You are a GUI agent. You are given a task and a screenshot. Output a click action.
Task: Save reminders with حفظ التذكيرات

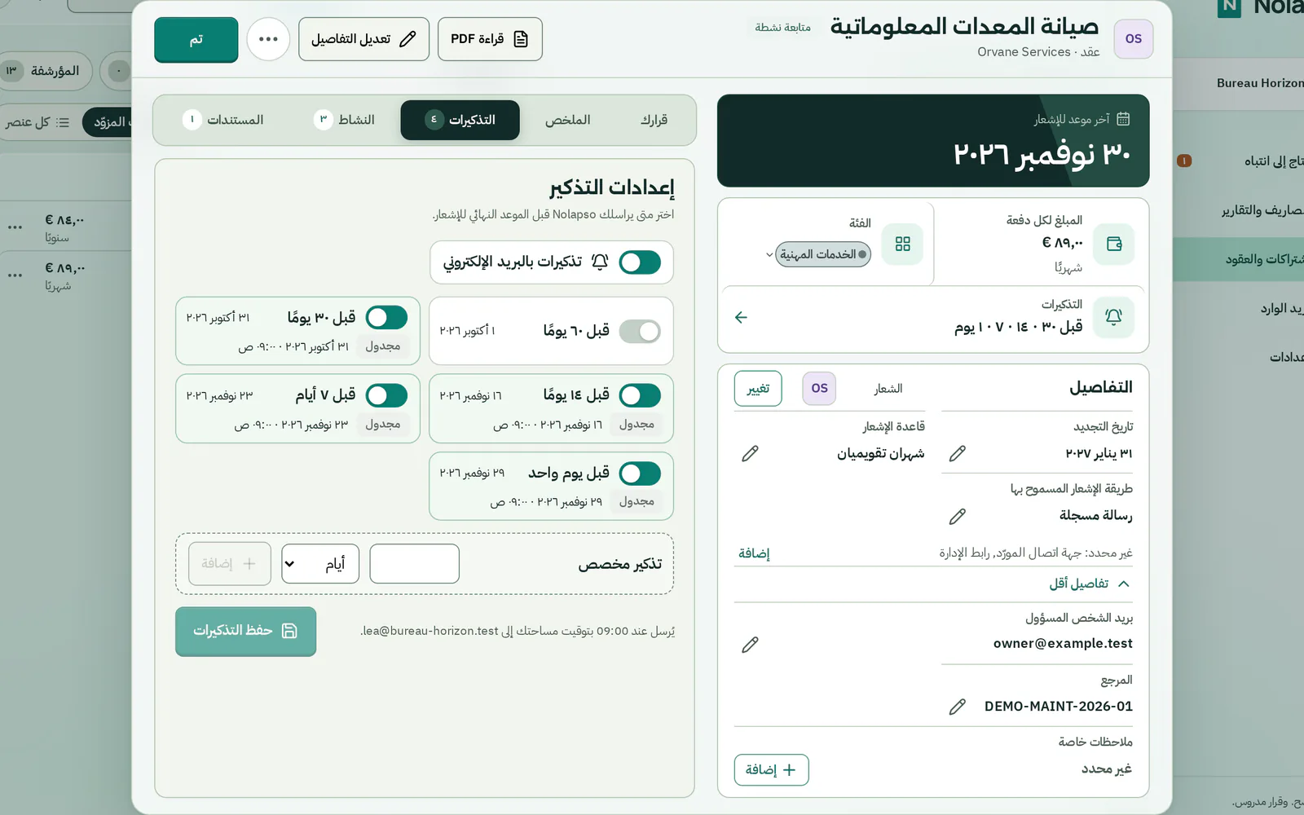(245, 631)
